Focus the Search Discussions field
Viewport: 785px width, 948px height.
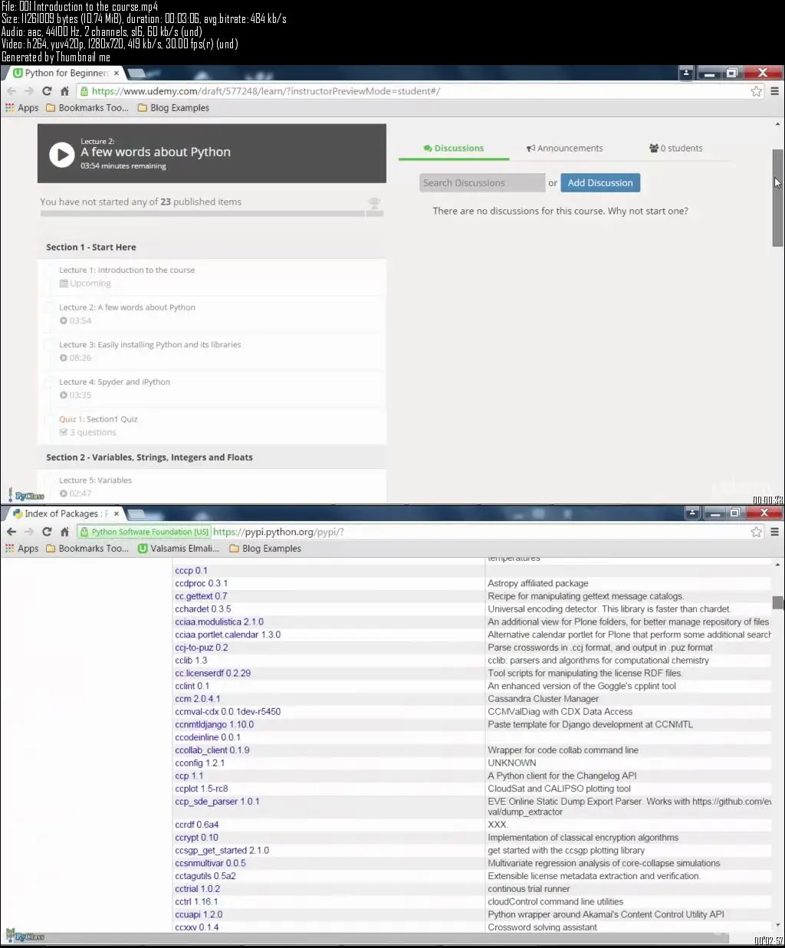pyautogui.click(x=482, y=183)
